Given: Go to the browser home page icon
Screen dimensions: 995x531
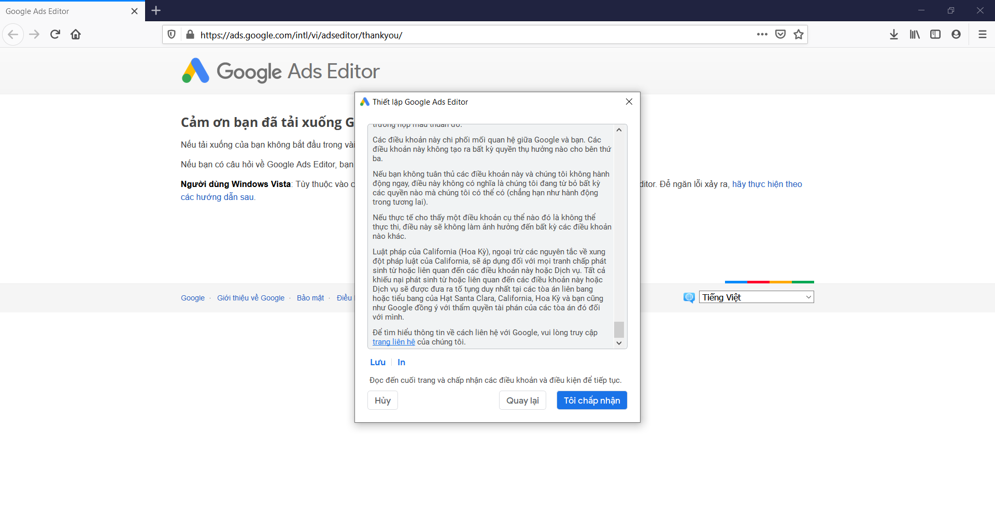Looking at the screenshot, I should pyautogui.click(x=76, y=35).
